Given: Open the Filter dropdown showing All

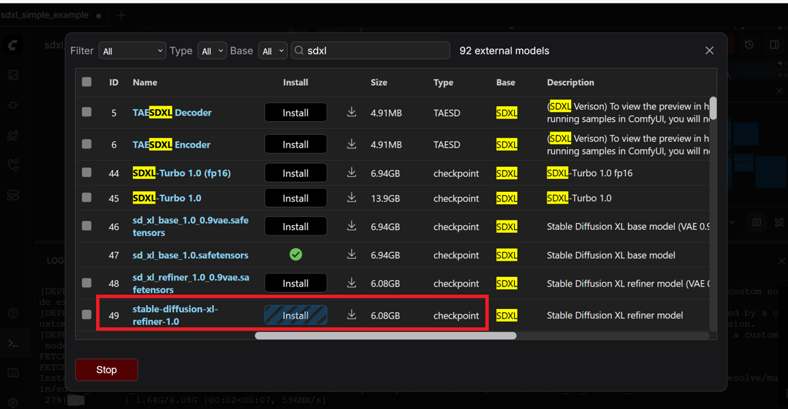Looking at the screenshot, I should click(x=132, y=50).
